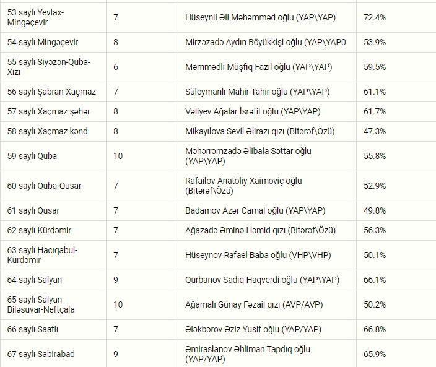Viewport: 436px width, 367px height.
Task: Click Ağamalı Günay Fəzail qızı (AVP) entry
Action: point(254,304)
